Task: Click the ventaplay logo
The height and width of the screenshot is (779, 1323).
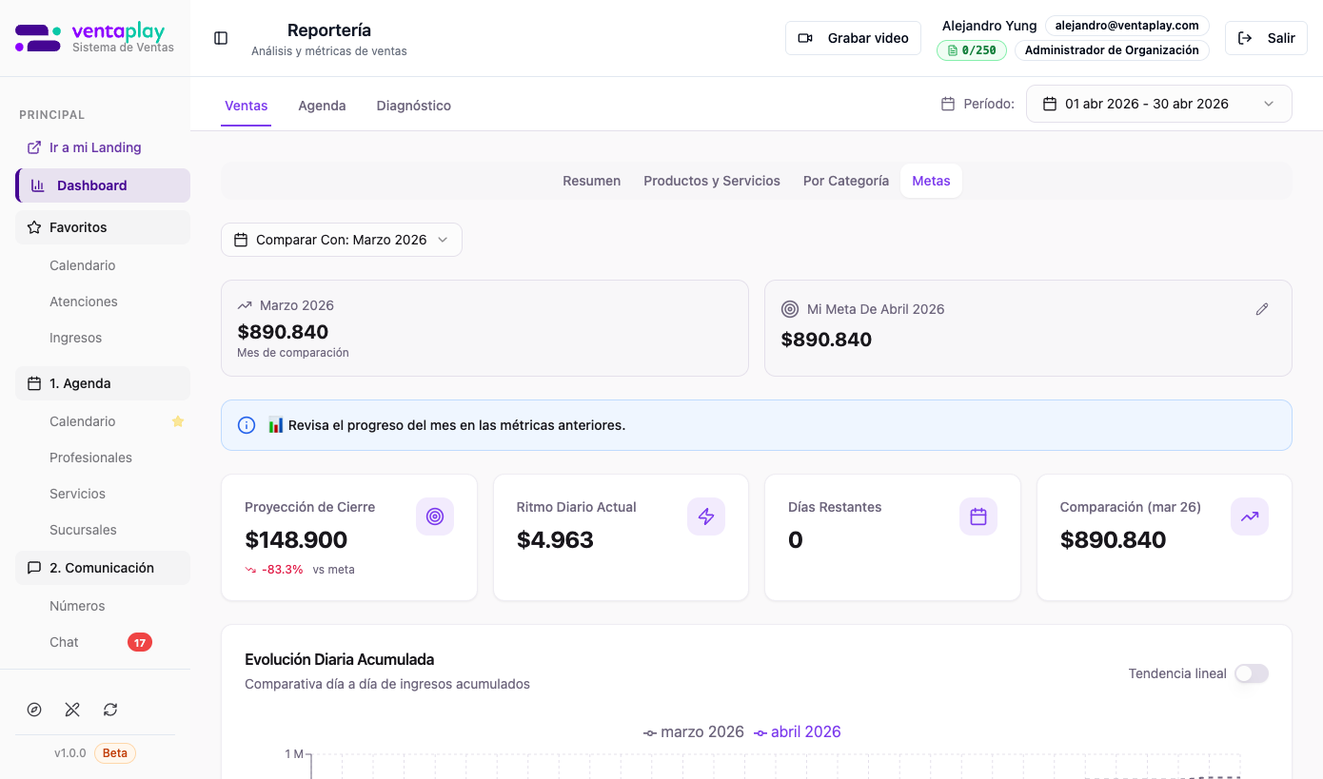Action: coord(95,38)
